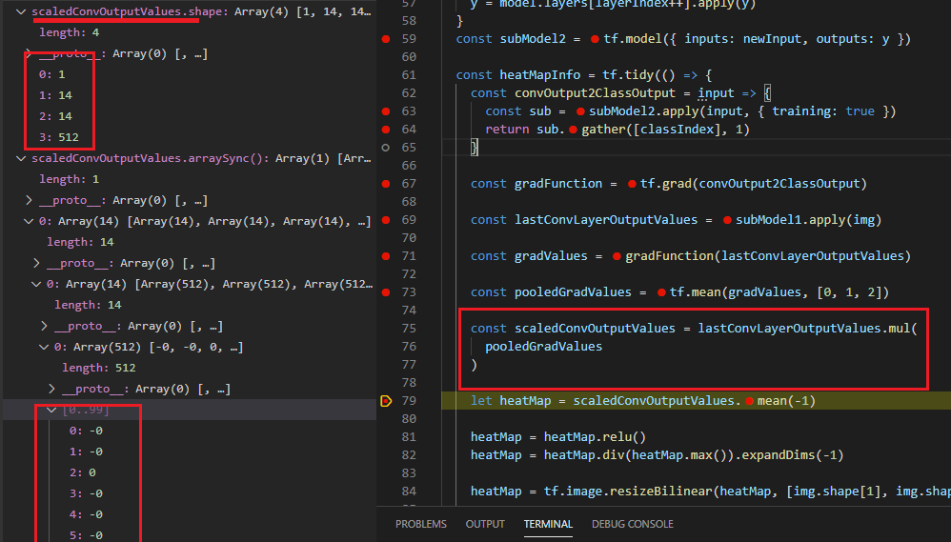Toggle breakpoint on line 59

(x=386, y=39)
